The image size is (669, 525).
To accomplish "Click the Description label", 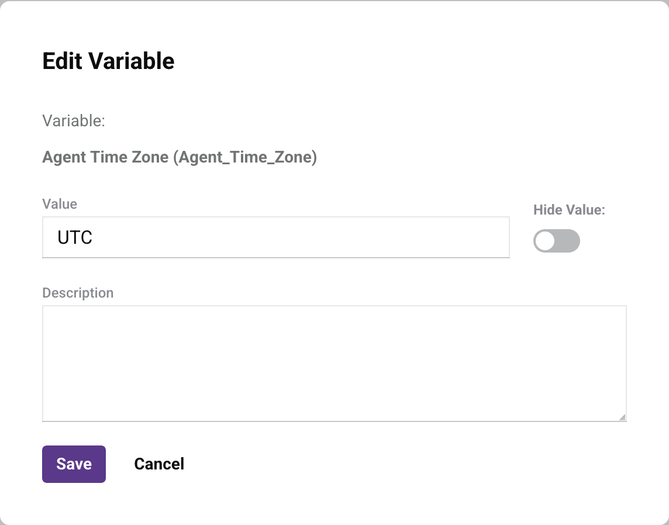I will coord(78,292).
